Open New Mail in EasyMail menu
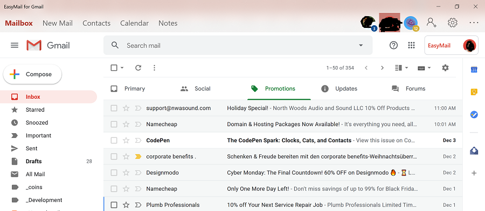 click(58, 23)
